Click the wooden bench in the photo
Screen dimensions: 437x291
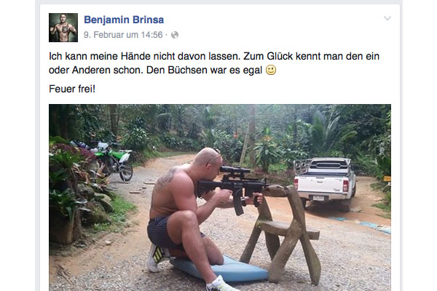pyautogui.click(x=281, y=231)
